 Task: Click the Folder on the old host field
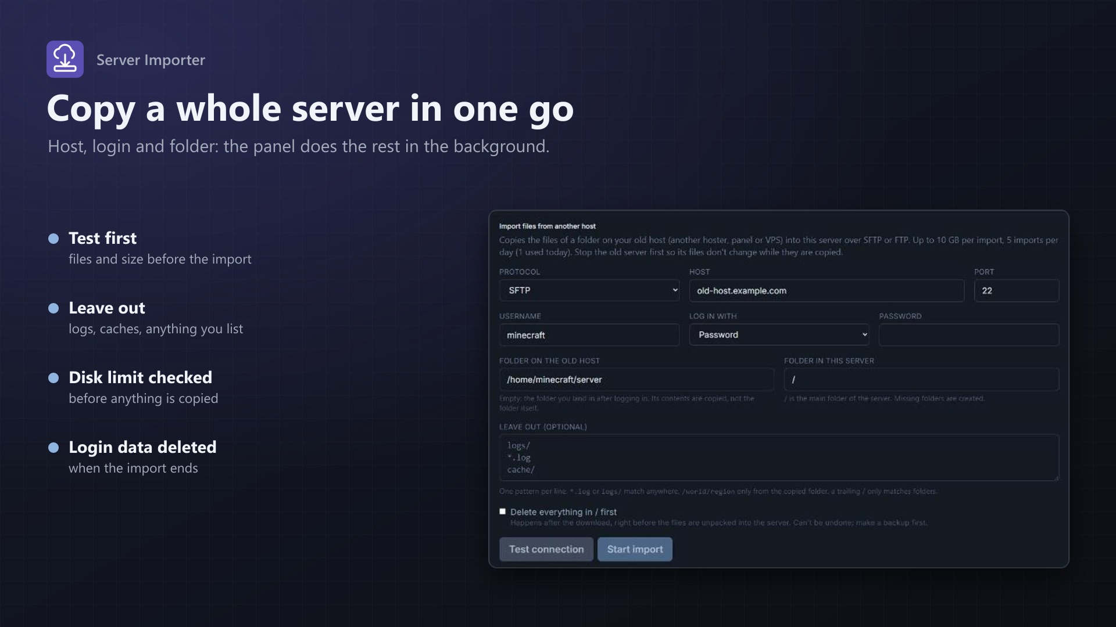point(636,380)
